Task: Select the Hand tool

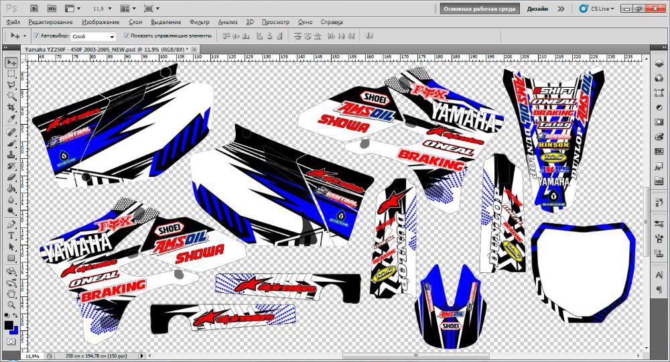Action: pyautogui.click(x=11, y=294)
